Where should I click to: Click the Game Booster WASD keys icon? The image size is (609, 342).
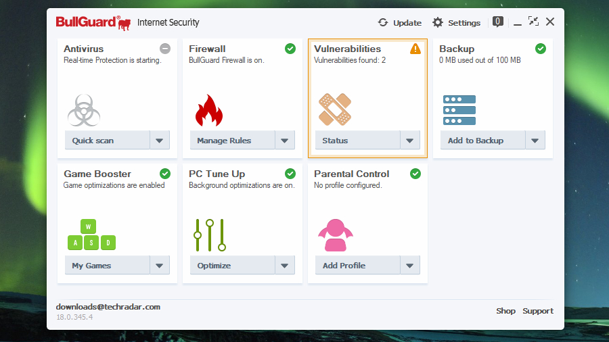pyautogui.click(x=91, y=235)
